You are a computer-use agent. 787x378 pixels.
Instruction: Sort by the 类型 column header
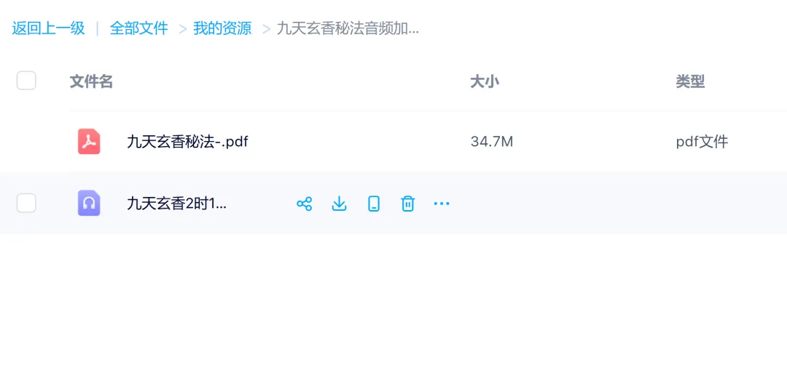pyautogui.click(x=690, y=81)
